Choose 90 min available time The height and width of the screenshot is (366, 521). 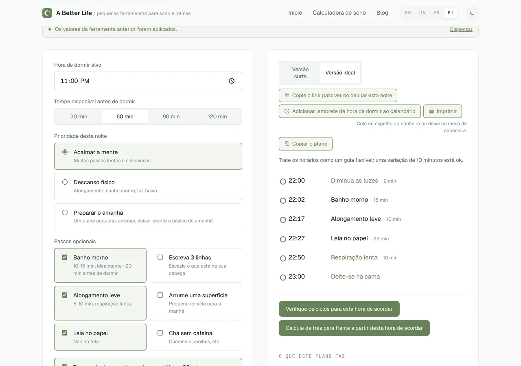pos(171,116)
